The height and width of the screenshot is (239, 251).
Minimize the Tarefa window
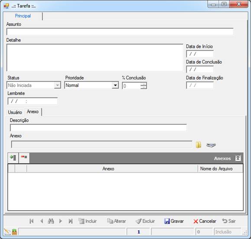pos(213,4)
